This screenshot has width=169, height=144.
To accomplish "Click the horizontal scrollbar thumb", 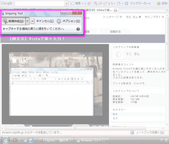I will click(x=75, y=128).
